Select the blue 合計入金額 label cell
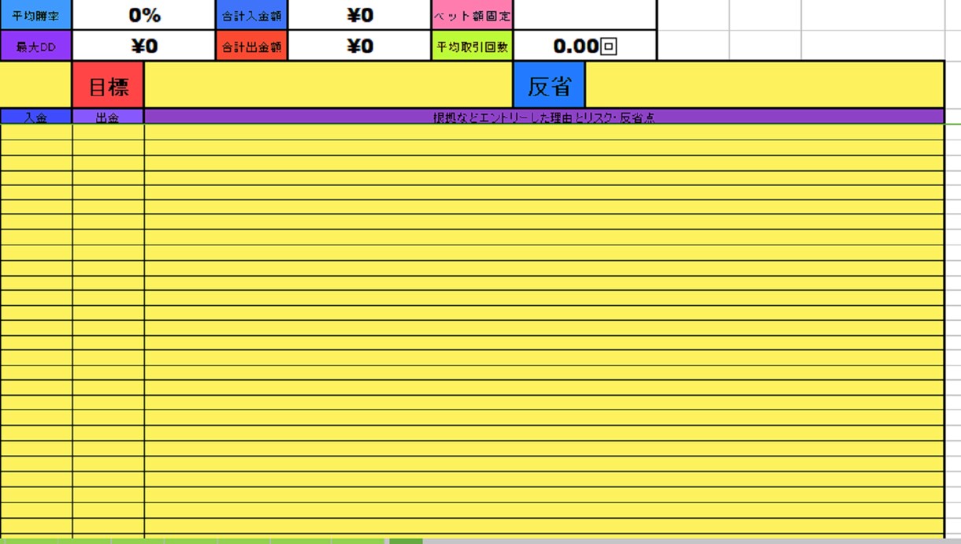The height and width of the screenshot is (544, 961). (251, 15)
